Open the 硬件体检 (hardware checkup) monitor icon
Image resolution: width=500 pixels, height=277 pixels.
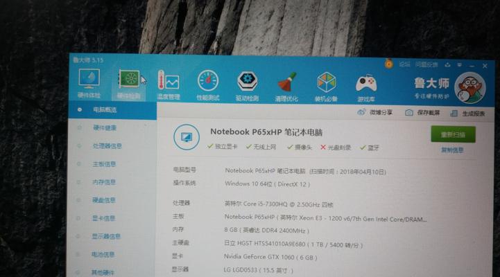tap(89, 79)
